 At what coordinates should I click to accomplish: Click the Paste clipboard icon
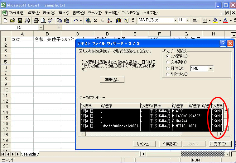66,20
